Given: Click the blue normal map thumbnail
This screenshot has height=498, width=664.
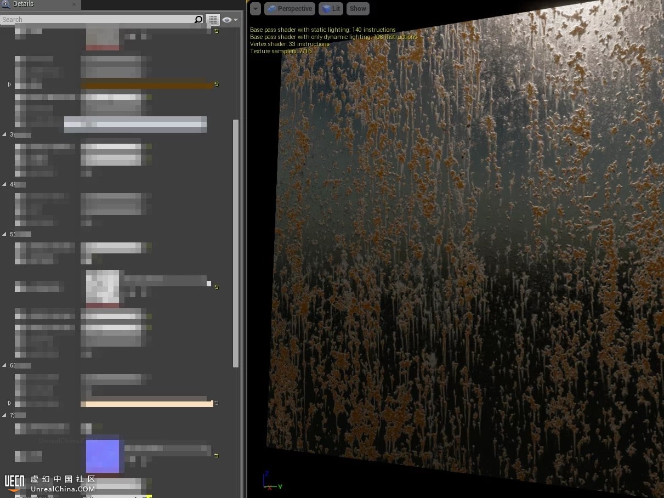Looking at the screenshot, I should (x=103, y=456).
